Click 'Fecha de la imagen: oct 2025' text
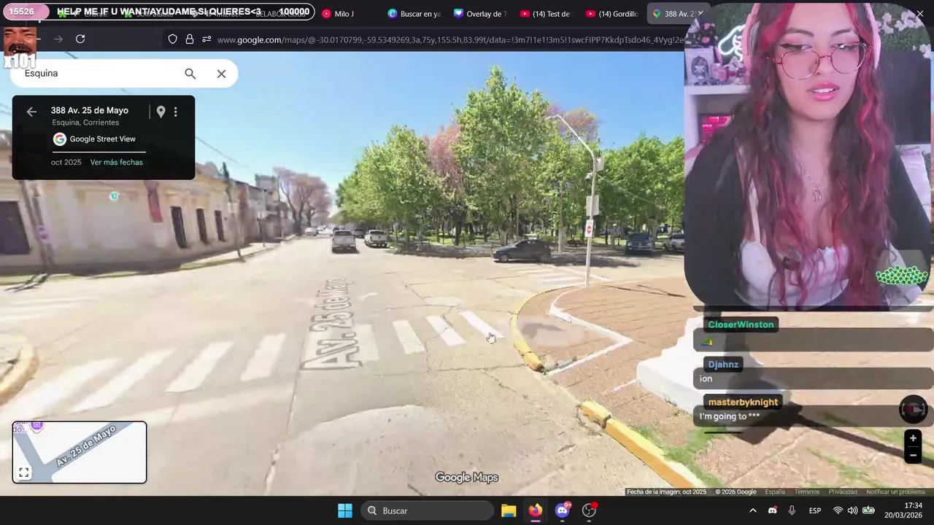This screenshot has height=525, width=934. click(x=666, y=492)
